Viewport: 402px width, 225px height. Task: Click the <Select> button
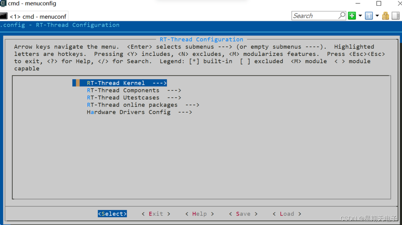(x=112, y=214)
